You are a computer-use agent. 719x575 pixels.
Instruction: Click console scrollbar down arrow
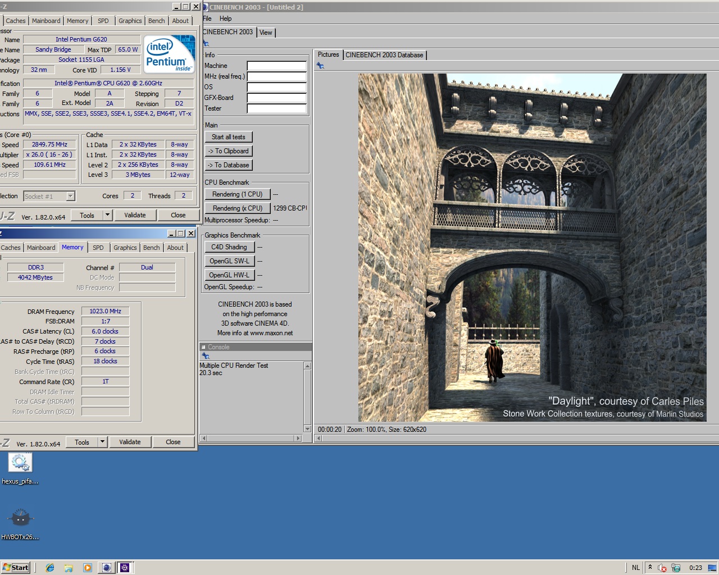point(307,429)
